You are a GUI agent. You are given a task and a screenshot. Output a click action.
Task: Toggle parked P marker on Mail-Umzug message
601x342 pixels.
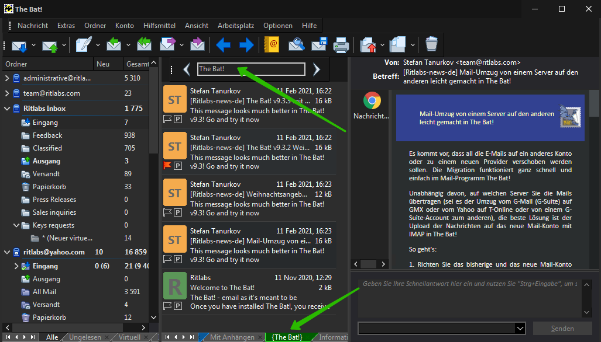tap(178, 259)
